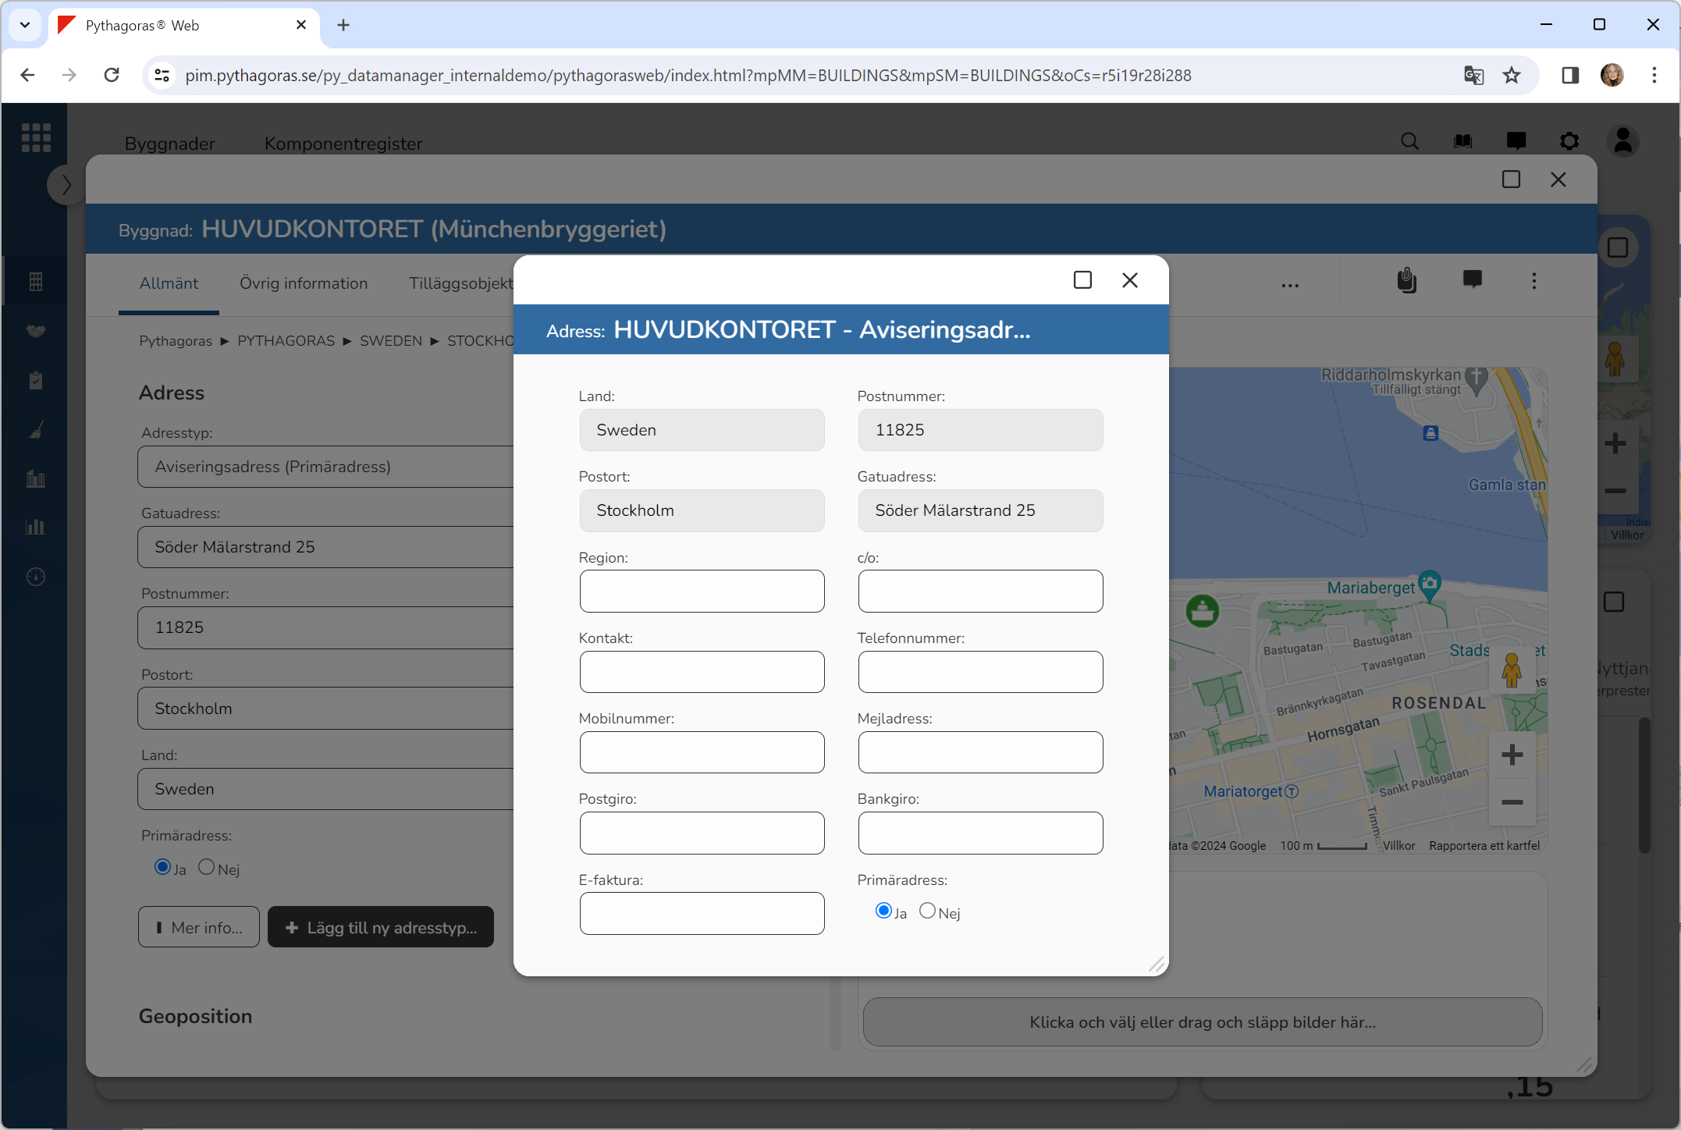Click the Telefonnummer input field
Image resolution: width=1681 pixels, height=1130 pixels.
(980, 672)
